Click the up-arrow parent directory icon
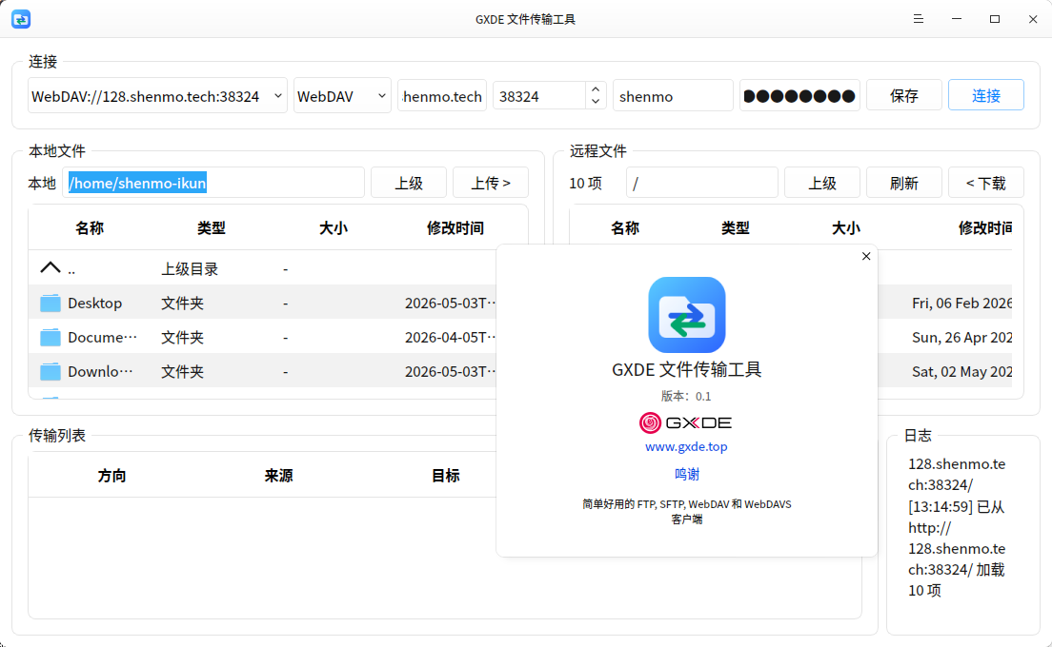This screenshot has width=1052, height=647. coord(51,268)
